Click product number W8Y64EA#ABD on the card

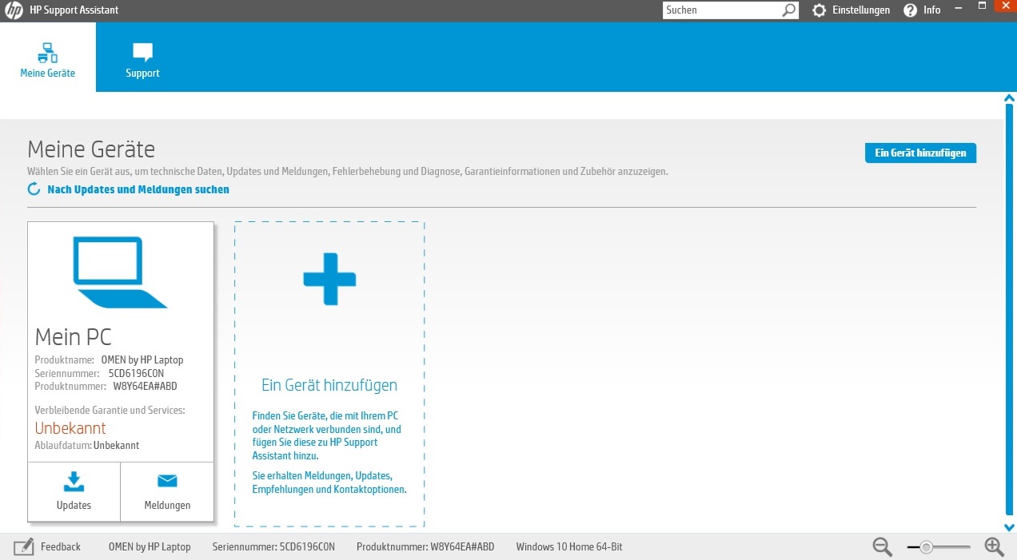pyautogui.click(x=146, y=386)
